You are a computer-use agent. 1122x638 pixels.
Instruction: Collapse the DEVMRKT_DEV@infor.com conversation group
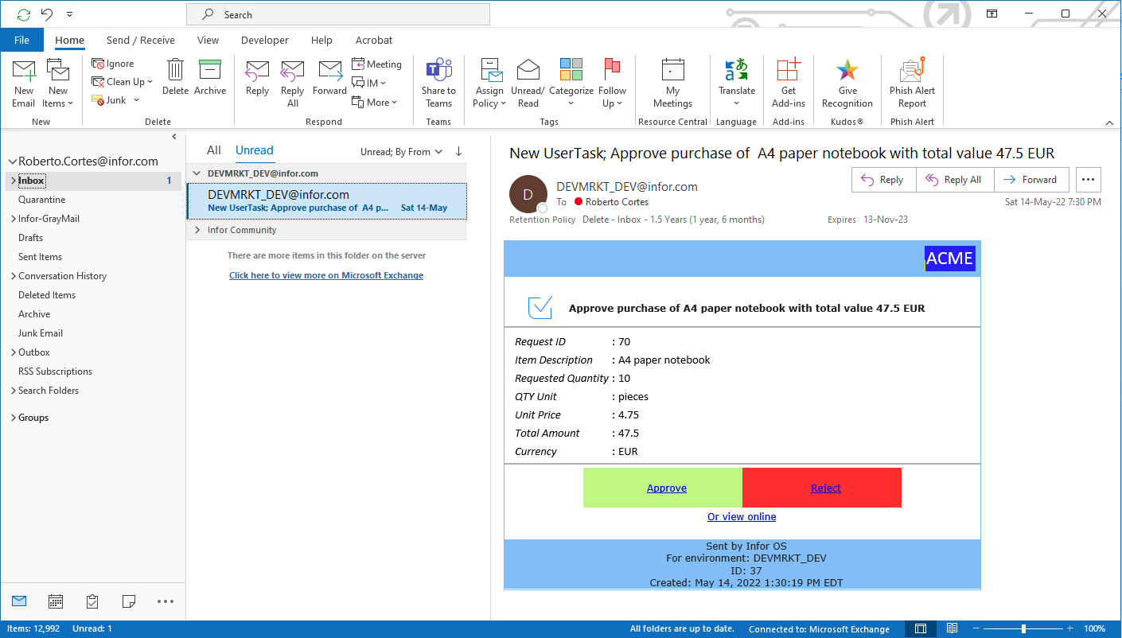point(197,171)
